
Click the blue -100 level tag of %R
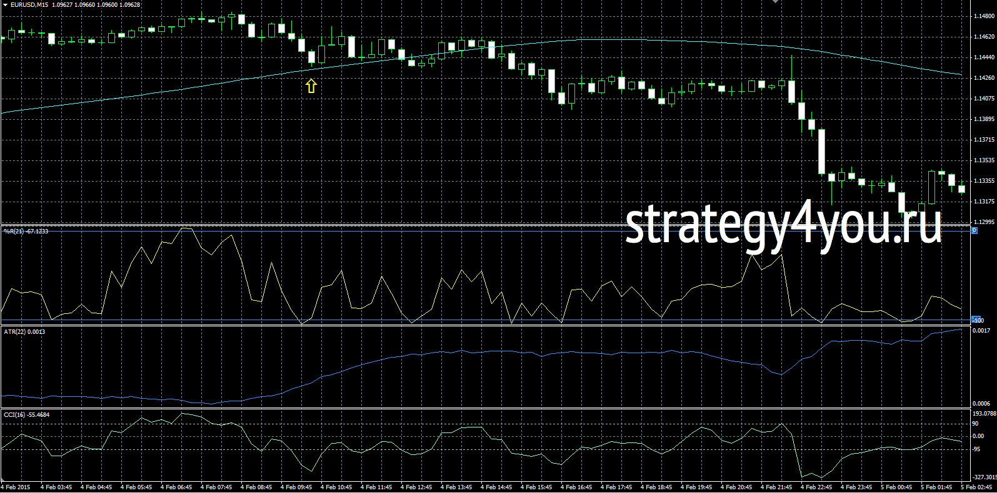(x=978, y=320)
